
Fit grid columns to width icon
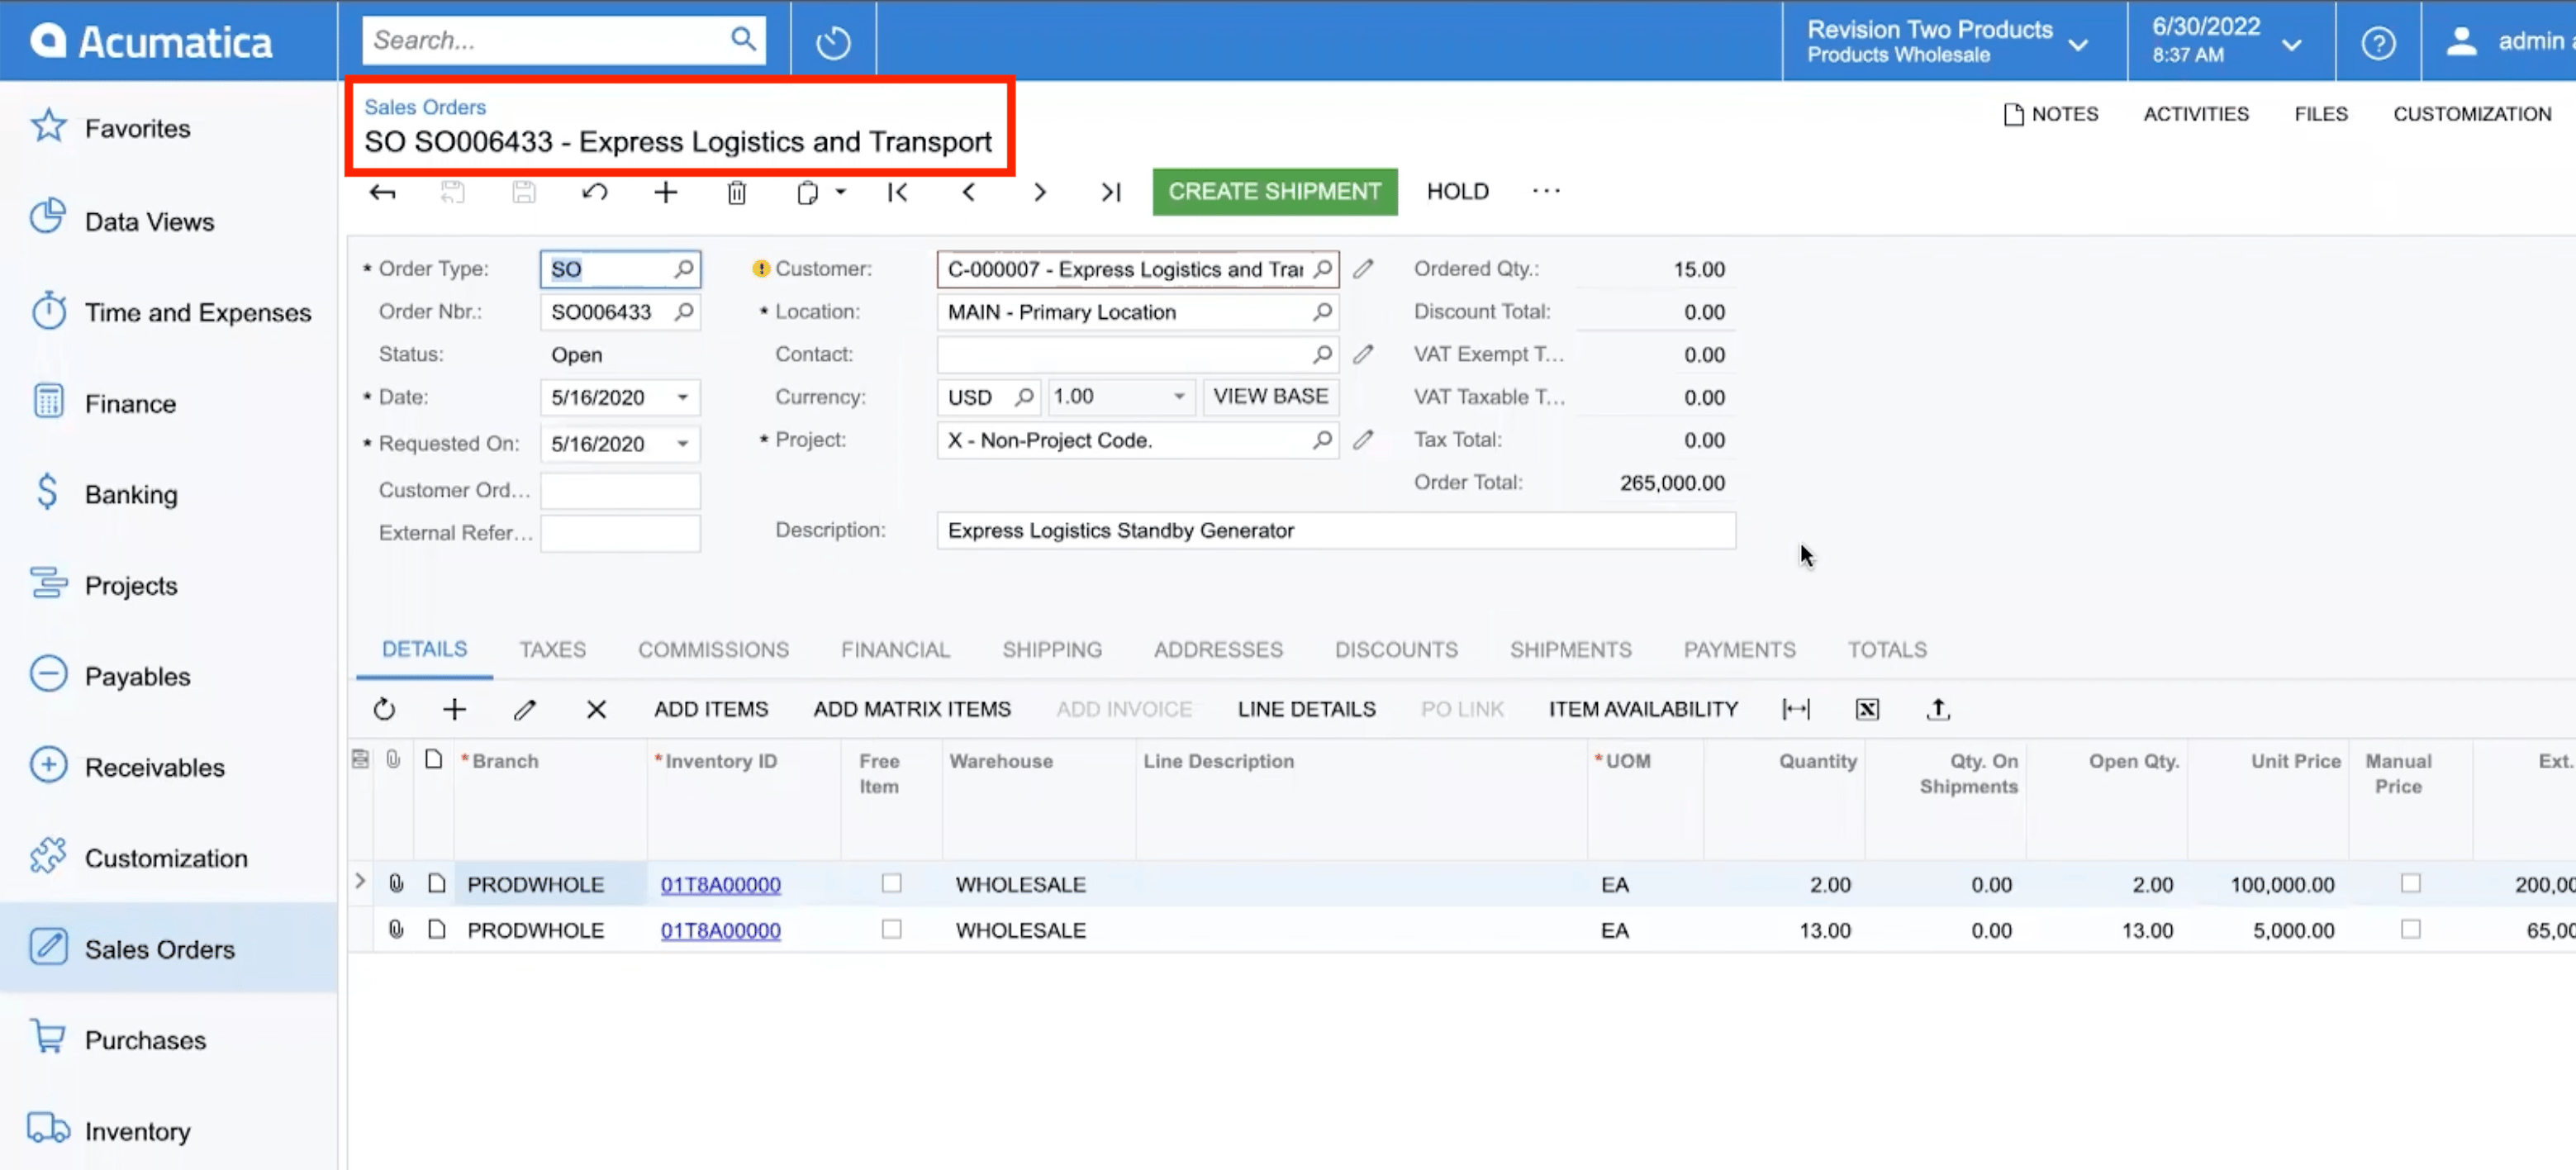coord(1795,709)
